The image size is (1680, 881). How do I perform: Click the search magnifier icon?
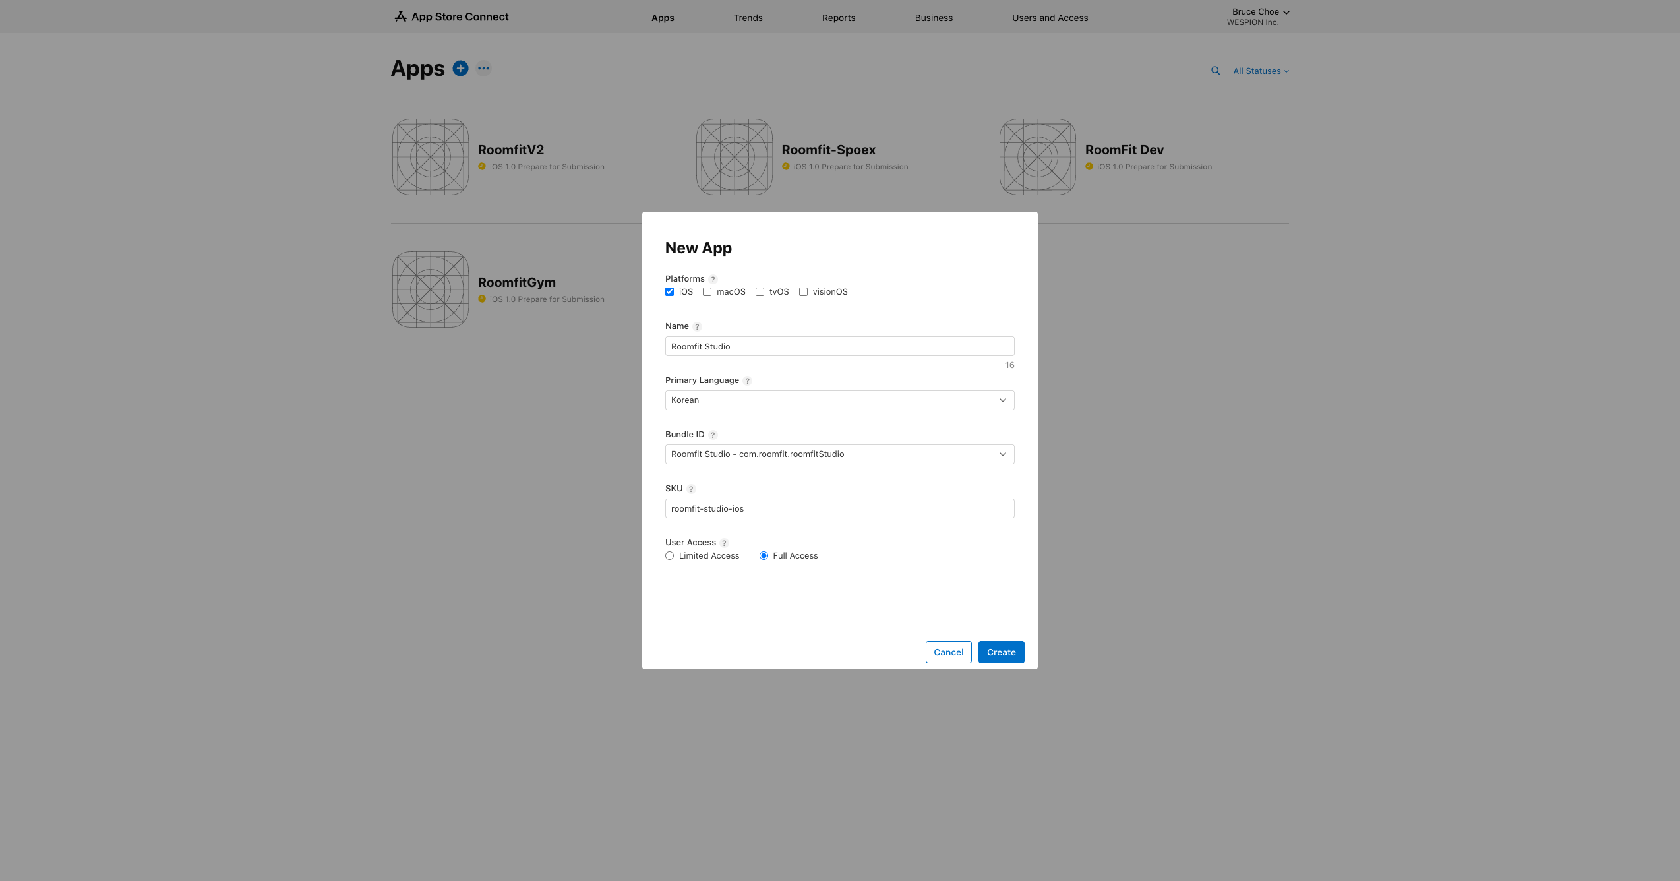click(1215, 71)
